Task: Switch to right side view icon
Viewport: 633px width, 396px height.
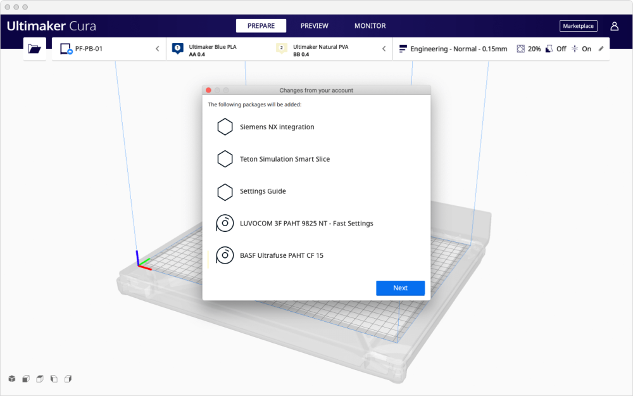Action: 68,379
